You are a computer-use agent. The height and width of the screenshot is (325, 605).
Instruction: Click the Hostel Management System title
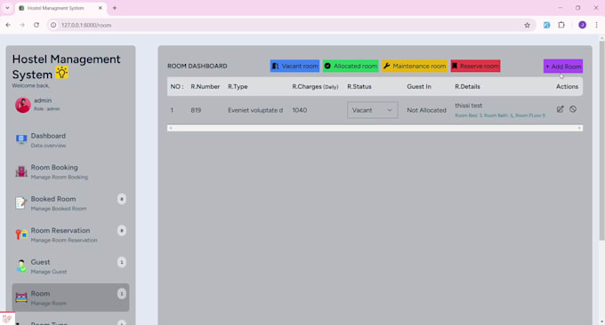tap(66, 67)
